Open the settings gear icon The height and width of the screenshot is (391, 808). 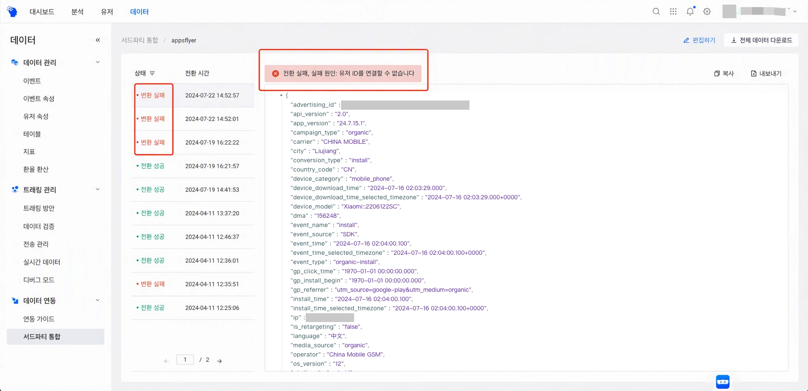[707, 11]
